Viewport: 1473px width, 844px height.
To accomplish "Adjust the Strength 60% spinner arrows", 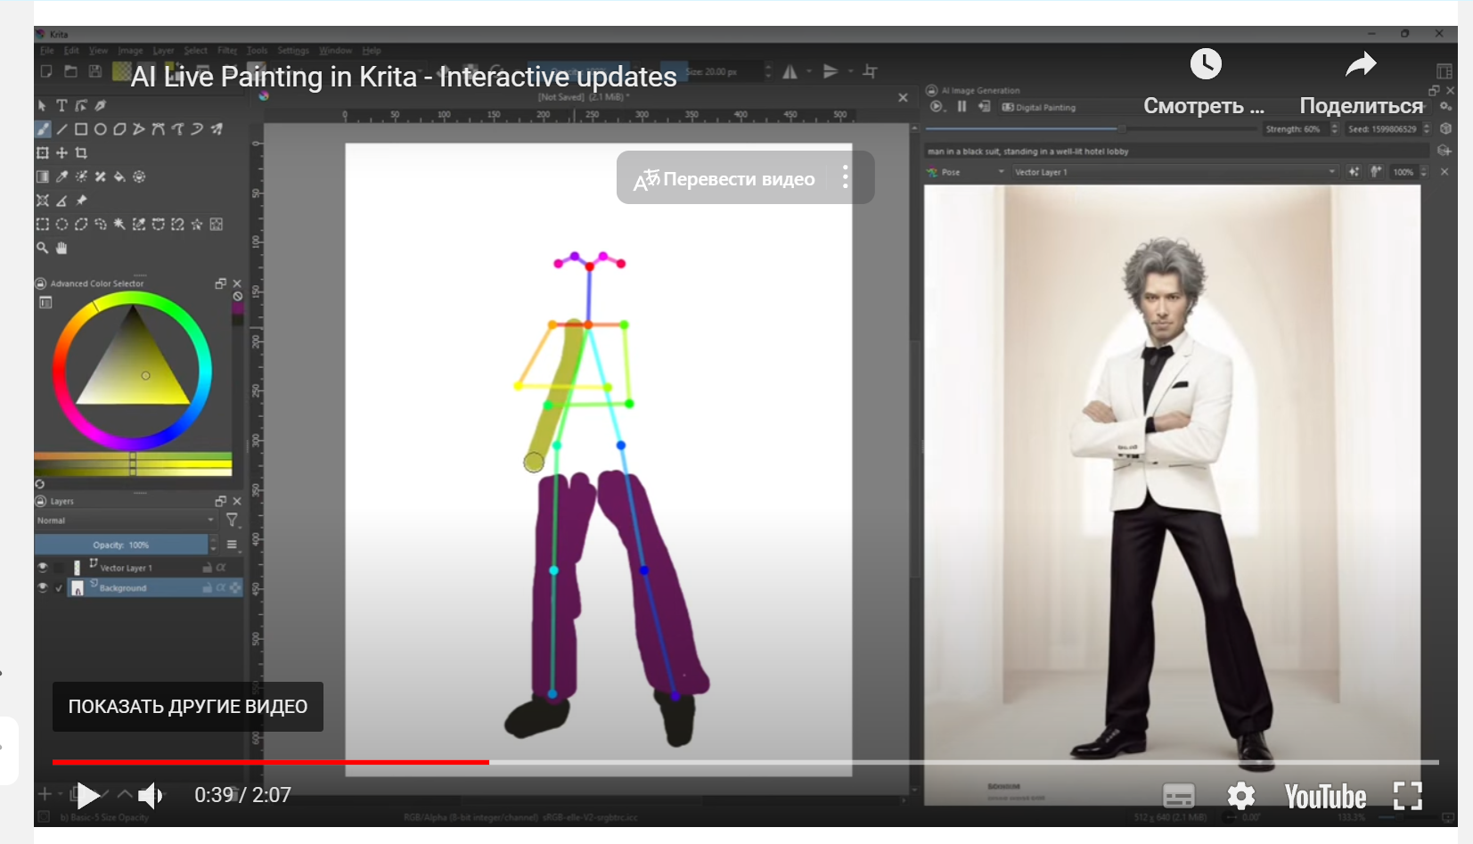I will pyautogui.click(x=1334, y=129).
